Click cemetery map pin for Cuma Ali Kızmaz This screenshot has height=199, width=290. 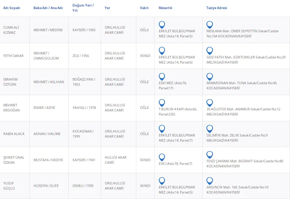[162, 25]
